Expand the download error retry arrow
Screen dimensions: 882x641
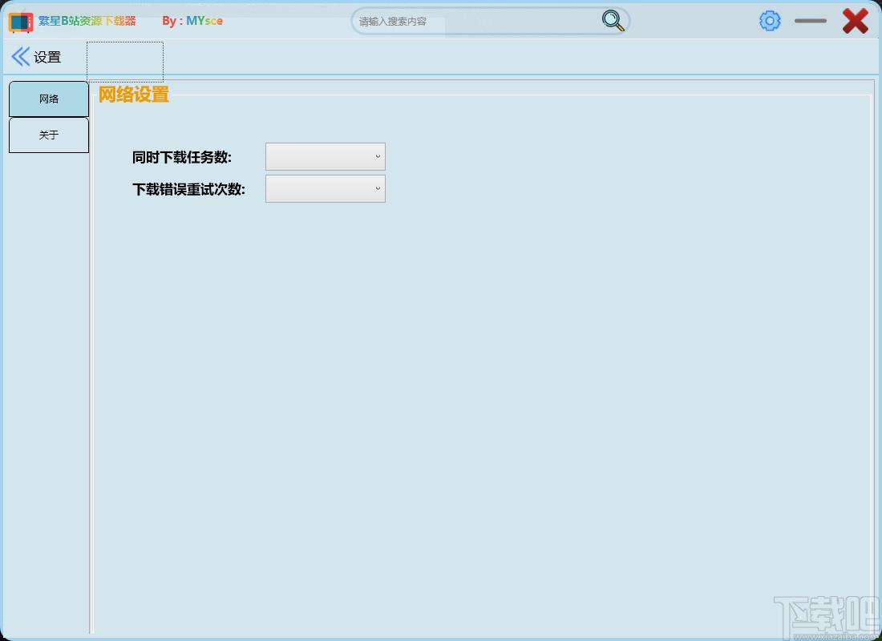(x=378, y=189)
